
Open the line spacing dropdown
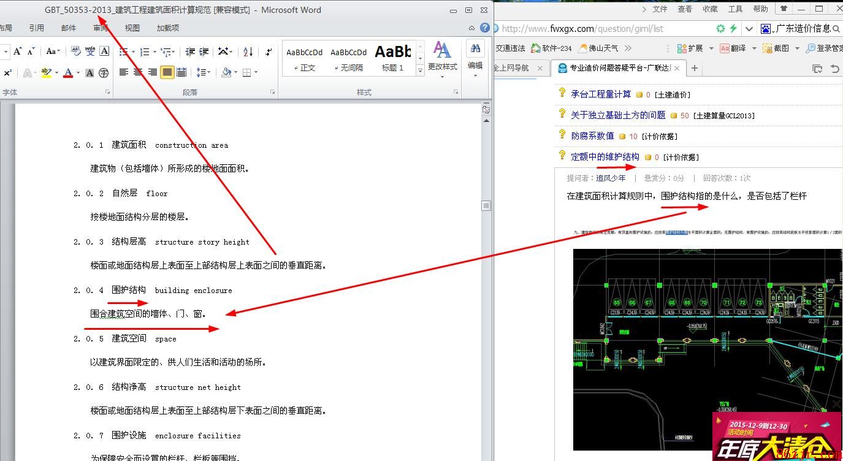point(203,72)
